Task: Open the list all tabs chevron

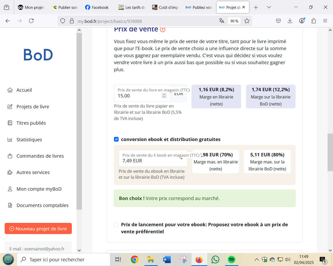Action: (x=269, y=7)
